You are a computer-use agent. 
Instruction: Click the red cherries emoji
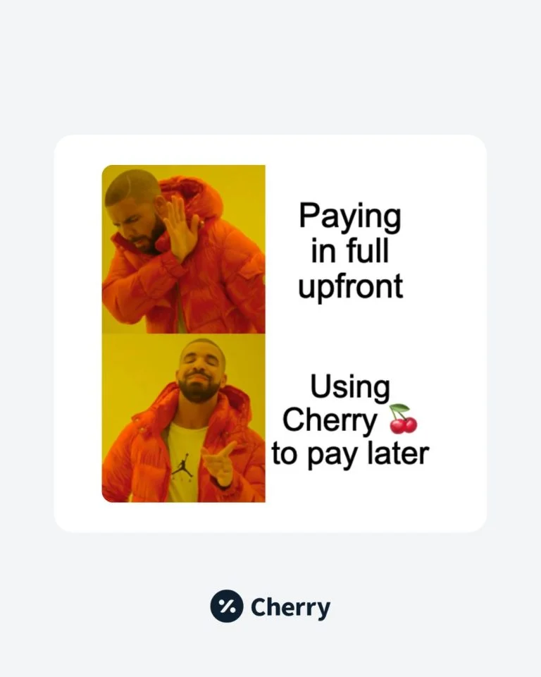[404, 419]
